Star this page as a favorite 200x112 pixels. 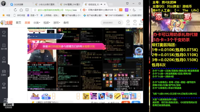[x=35, y=10]
